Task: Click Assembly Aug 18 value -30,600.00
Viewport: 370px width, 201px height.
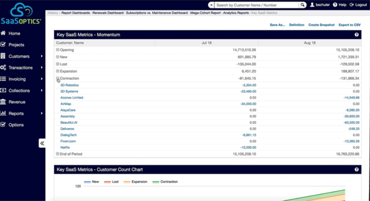Action: pyautogui.click(x=351, y=116)
